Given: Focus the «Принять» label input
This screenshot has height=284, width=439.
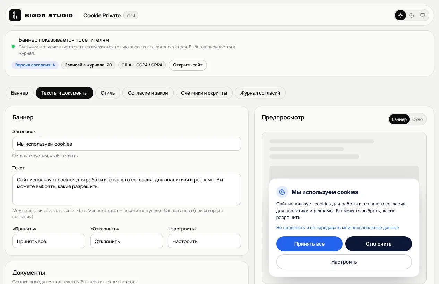Looking at the screenshot, I should (x=49, y=241).
